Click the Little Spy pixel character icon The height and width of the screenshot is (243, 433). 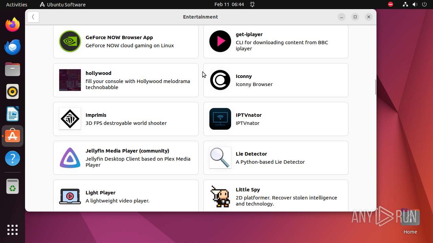click(220, 196)
